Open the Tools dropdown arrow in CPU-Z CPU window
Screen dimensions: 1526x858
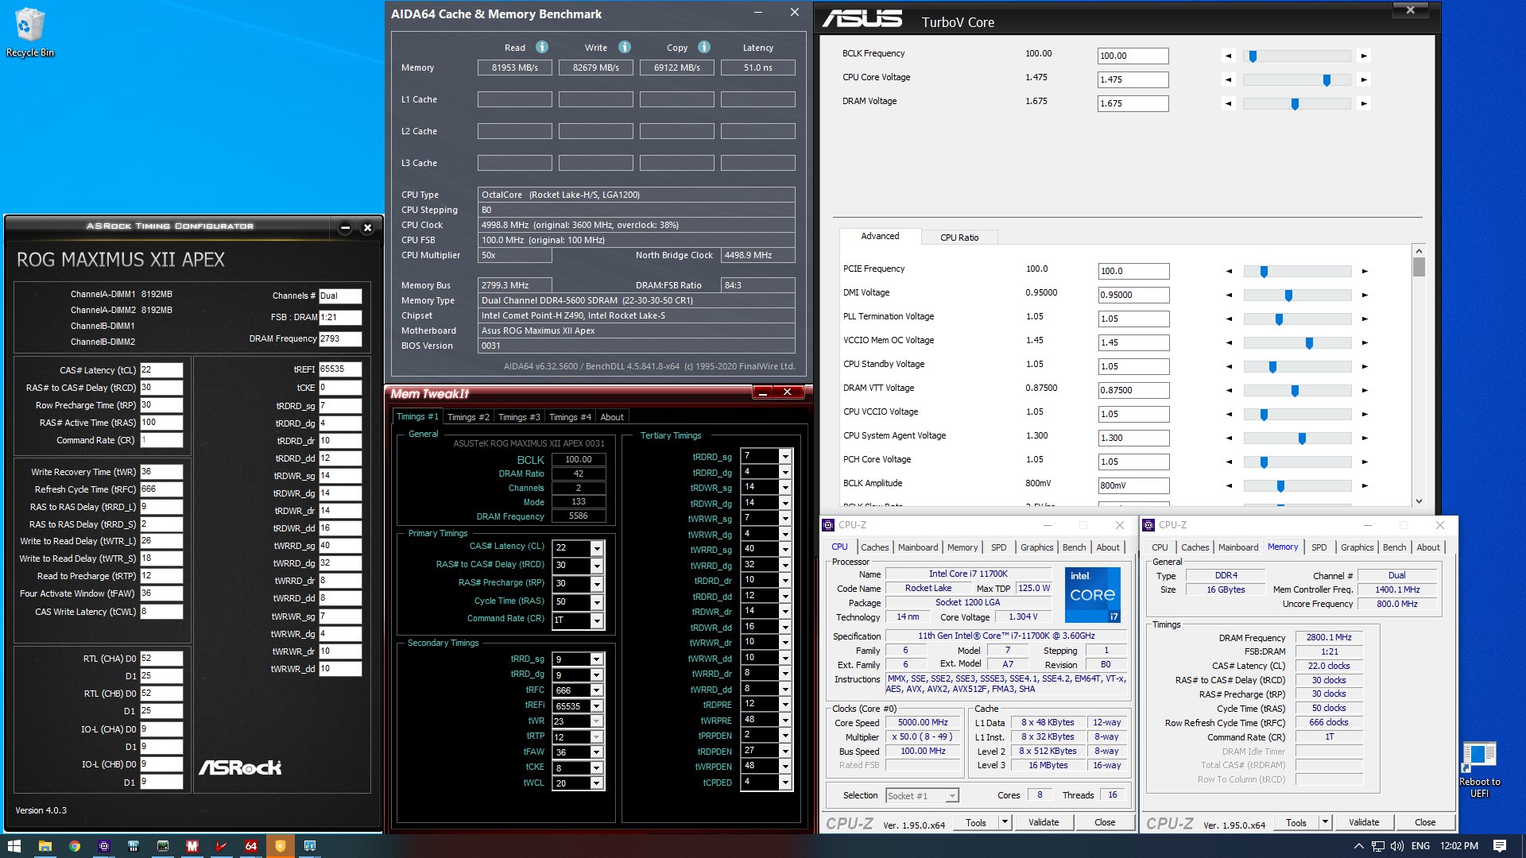pyautogui.click(x=1005, y=822)
